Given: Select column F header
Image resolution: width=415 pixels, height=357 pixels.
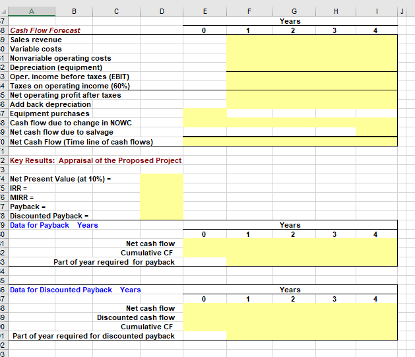Looking at the screenshot, I should click(x=249, y=11).
